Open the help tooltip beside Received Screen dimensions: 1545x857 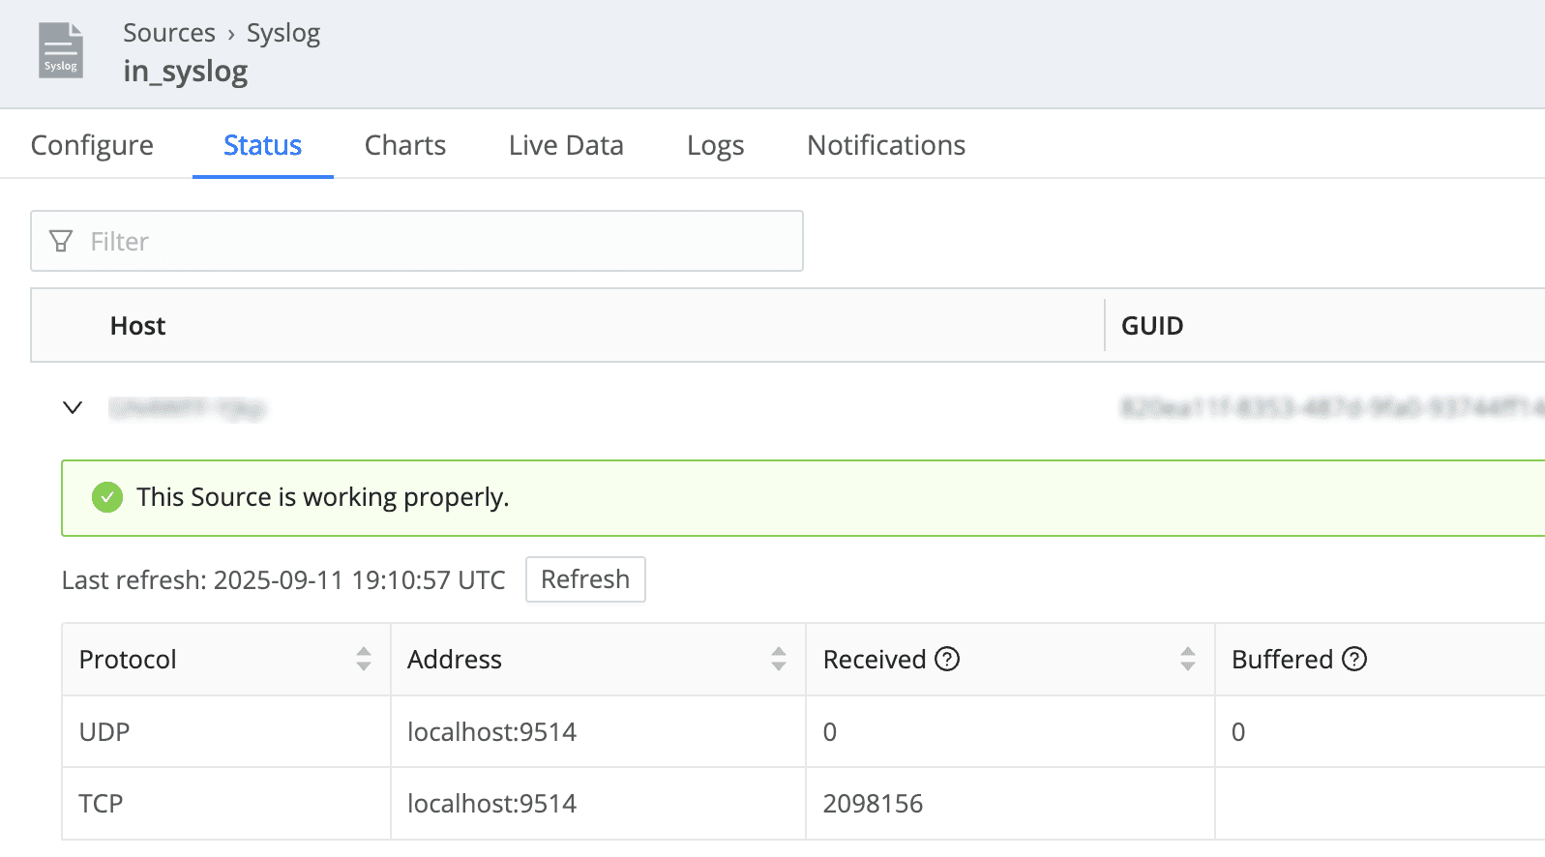(x=947, y=659)
